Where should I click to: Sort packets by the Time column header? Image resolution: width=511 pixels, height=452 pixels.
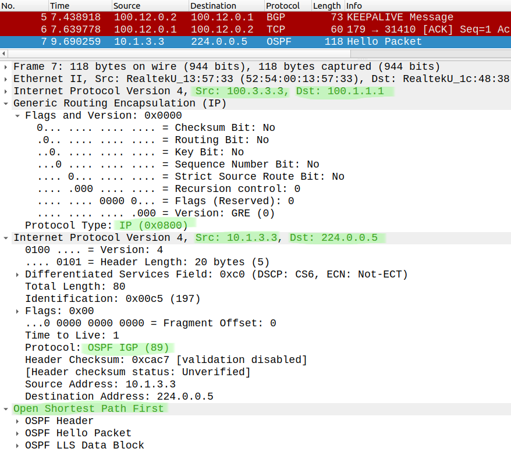click(x=80, y=6)
